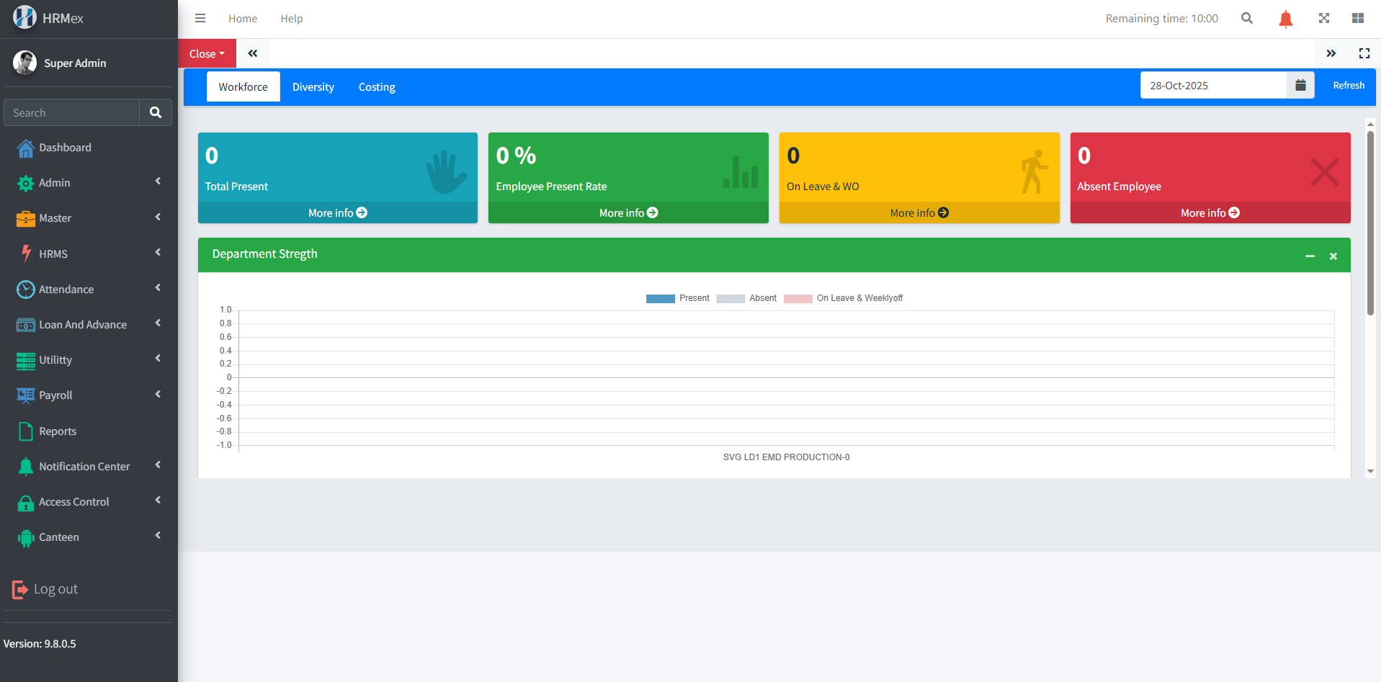
Task: Click the search magnifier in sidebar search box
Action: click(156, 112)
